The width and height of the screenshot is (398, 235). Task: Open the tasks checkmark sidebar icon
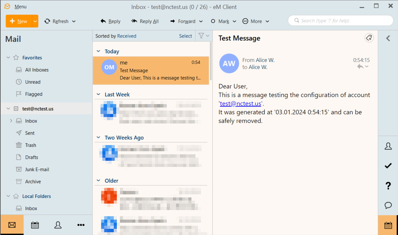pyautogui.click(x=388, y=166)
